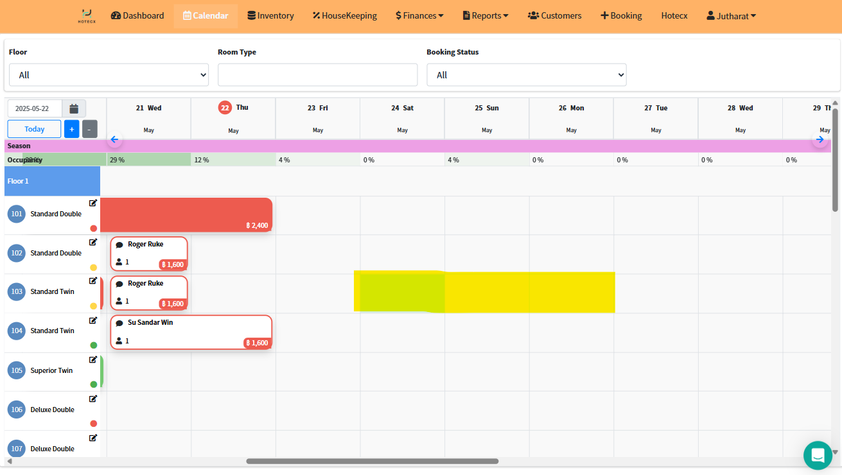
Task: Open the HouseKeeping page
Action: click(x=345, y=15)
